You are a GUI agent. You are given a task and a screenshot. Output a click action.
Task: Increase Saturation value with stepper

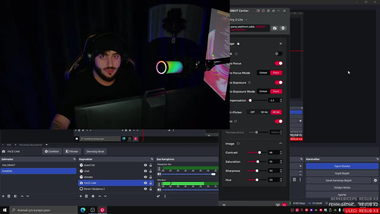point(281,161)
